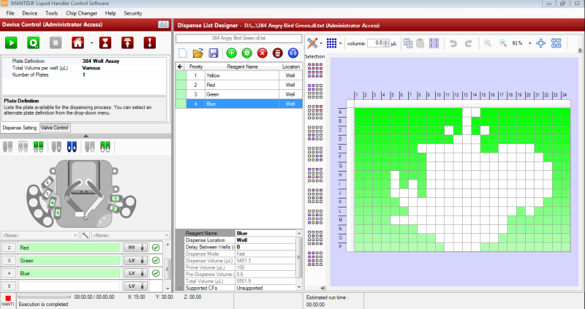
Task: Open the dropdown arrow next to the blue grid icon
Action: coord(340,44)
